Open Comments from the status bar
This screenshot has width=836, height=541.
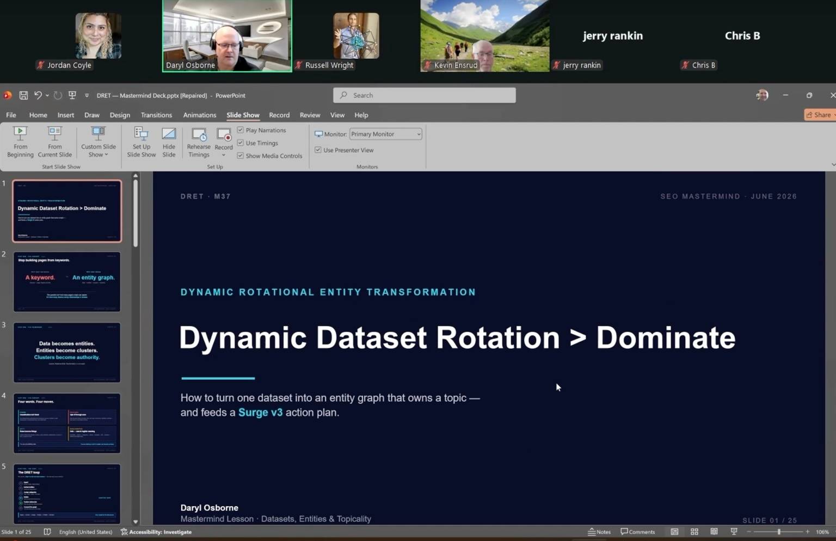pyautogui.click(x=638, y=532)
